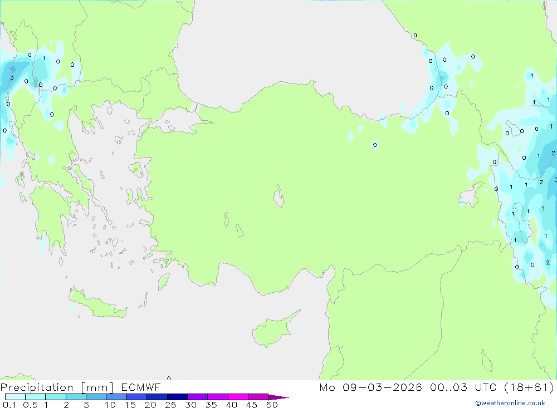This screenshot has height=408, width=557.
Task: Click the '3' precipitation value on Albanian coast
Action: point(12,77)
